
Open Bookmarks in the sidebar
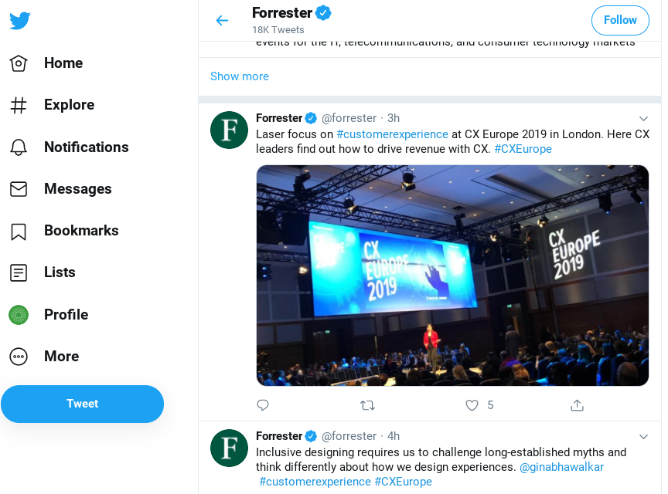click(81, 231)
